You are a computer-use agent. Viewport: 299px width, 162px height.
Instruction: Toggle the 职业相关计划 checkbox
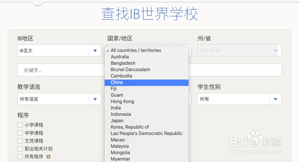[x=20, y=149]
